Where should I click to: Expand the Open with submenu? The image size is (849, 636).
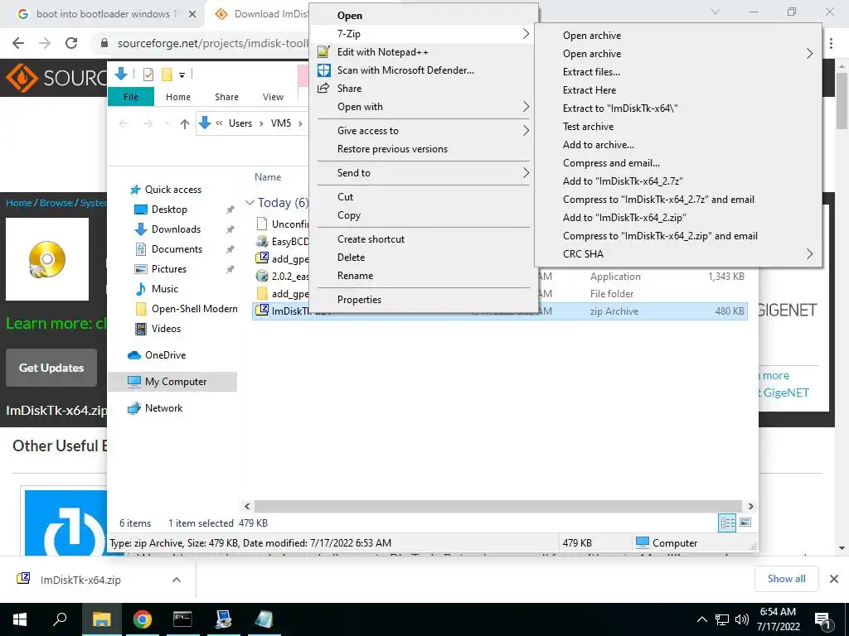(x=526, y=107)
